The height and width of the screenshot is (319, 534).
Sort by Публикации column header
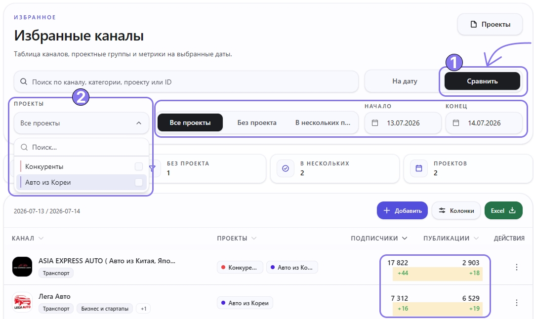tap(451, 239)
